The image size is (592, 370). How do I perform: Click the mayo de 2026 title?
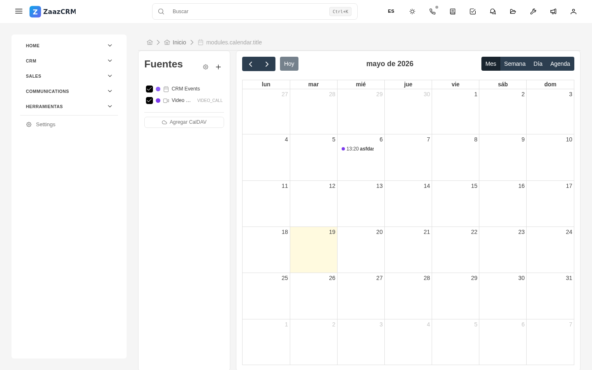click(x=390, y=64)
